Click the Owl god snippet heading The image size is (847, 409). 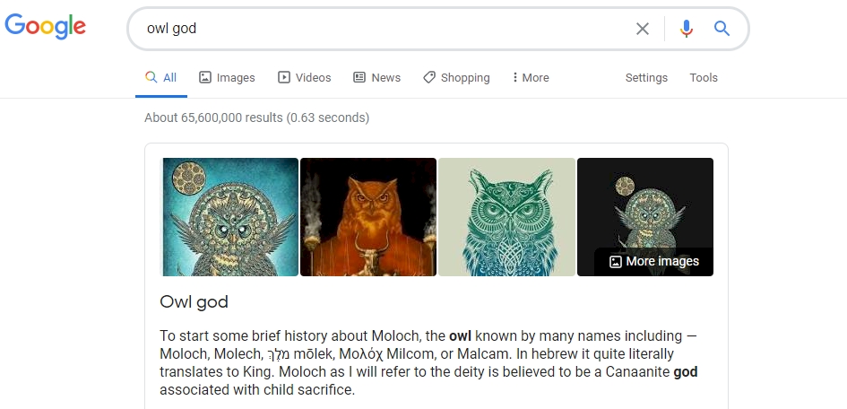(x=194, y=301)
